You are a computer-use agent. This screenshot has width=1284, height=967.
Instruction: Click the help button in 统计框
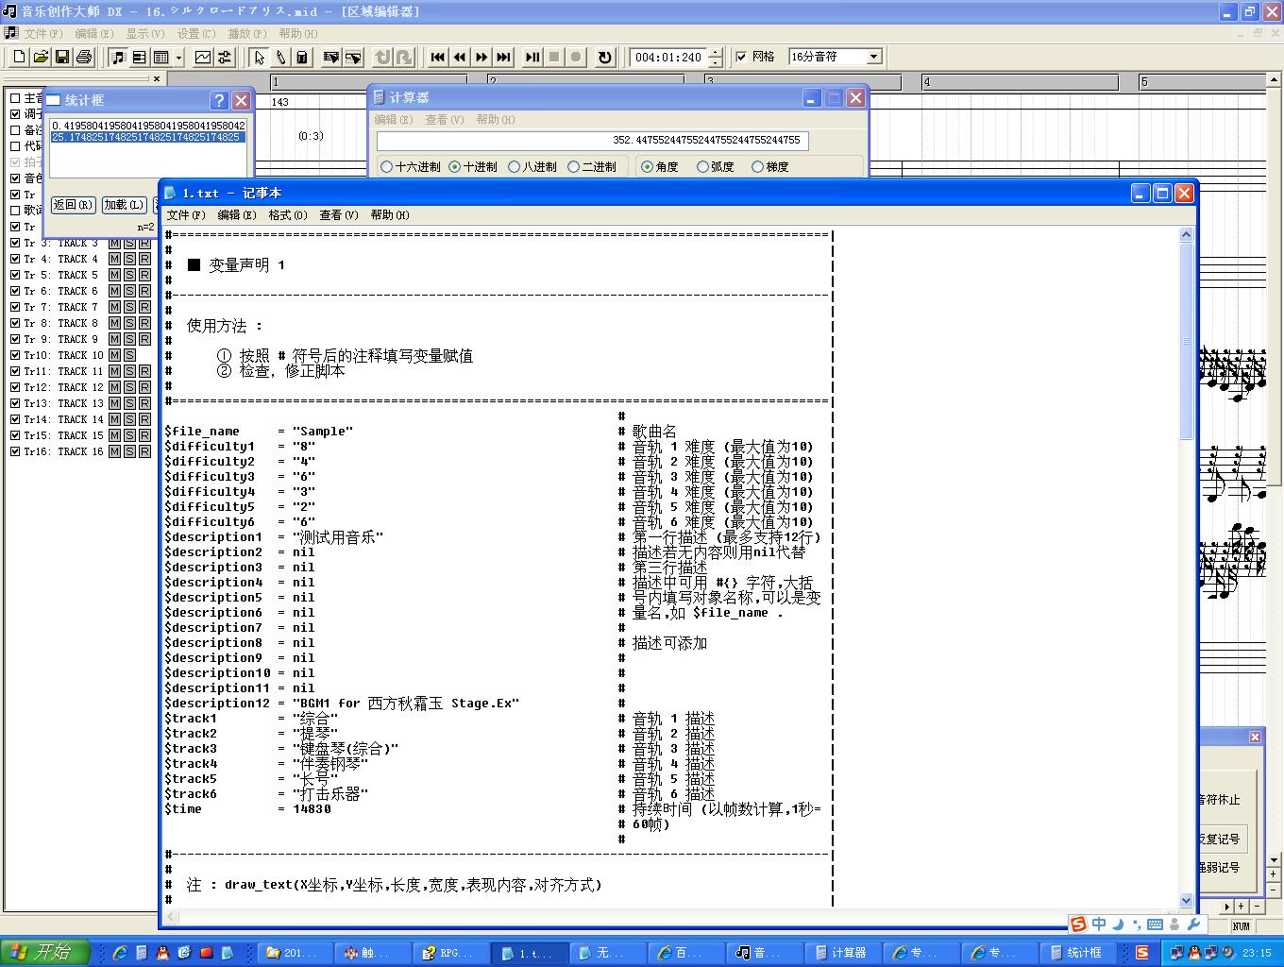click(219, 100)
